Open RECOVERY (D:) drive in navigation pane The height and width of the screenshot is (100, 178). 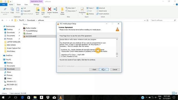[12, 84]
